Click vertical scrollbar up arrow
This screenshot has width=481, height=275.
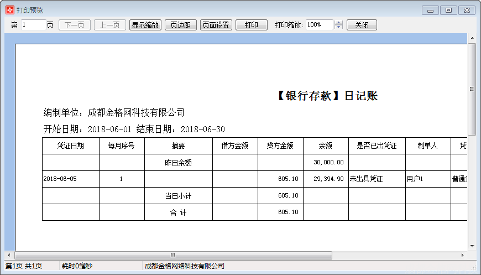(472, 38)
